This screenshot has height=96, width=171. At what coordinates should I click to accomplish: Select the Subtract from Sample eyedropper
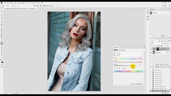(x=119, y=68)
